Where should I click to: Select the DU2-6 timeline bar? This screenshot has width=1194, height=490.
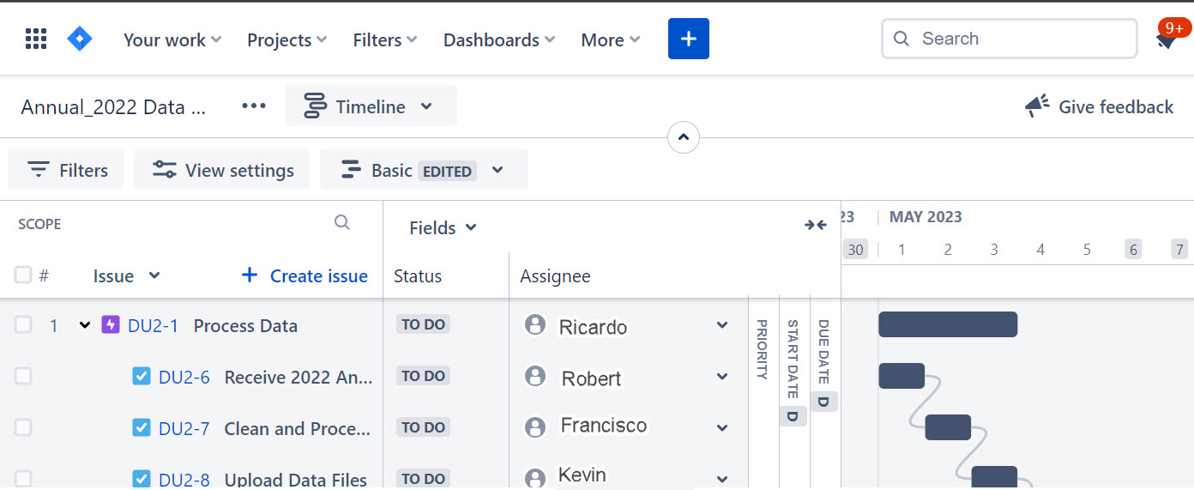point(902,376)
